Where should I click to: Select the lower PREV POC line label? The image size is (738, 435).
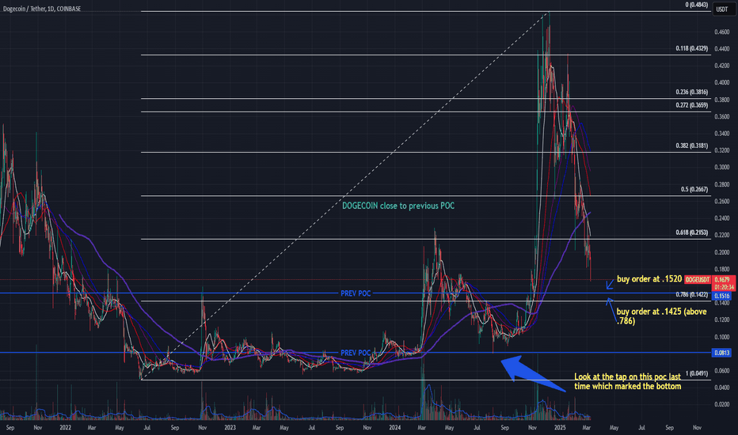(x=356, y=353)
